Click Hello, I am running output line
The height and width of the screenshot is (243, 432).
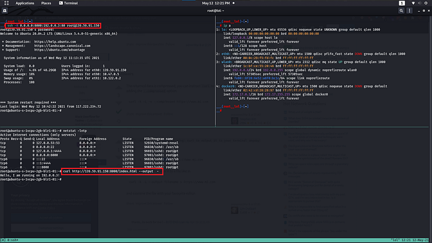tap(30, 175)
